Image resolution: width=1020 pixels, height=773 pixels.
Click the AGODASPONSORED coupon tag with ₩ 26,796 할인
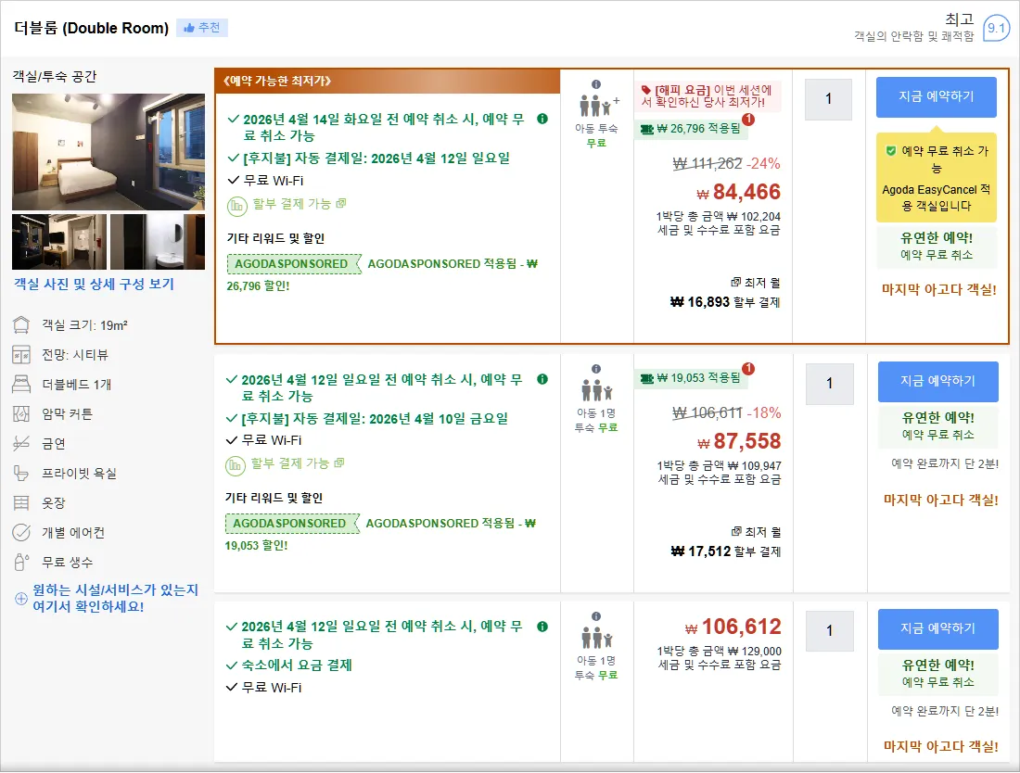click(294, 264)
